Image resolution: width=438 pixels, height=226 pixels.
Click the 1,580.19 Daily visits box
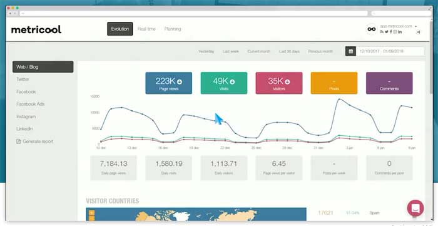(x=169, y=168)
